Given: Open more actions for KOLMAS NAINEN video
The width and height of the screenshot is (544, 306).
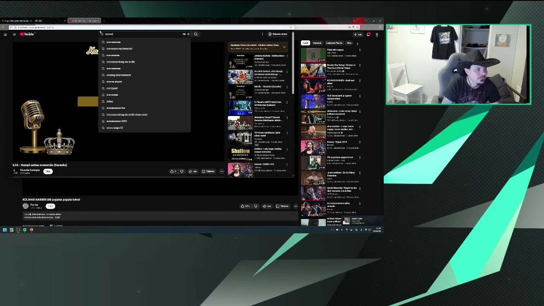Looking at the screenshot, I should click(296, 206).
